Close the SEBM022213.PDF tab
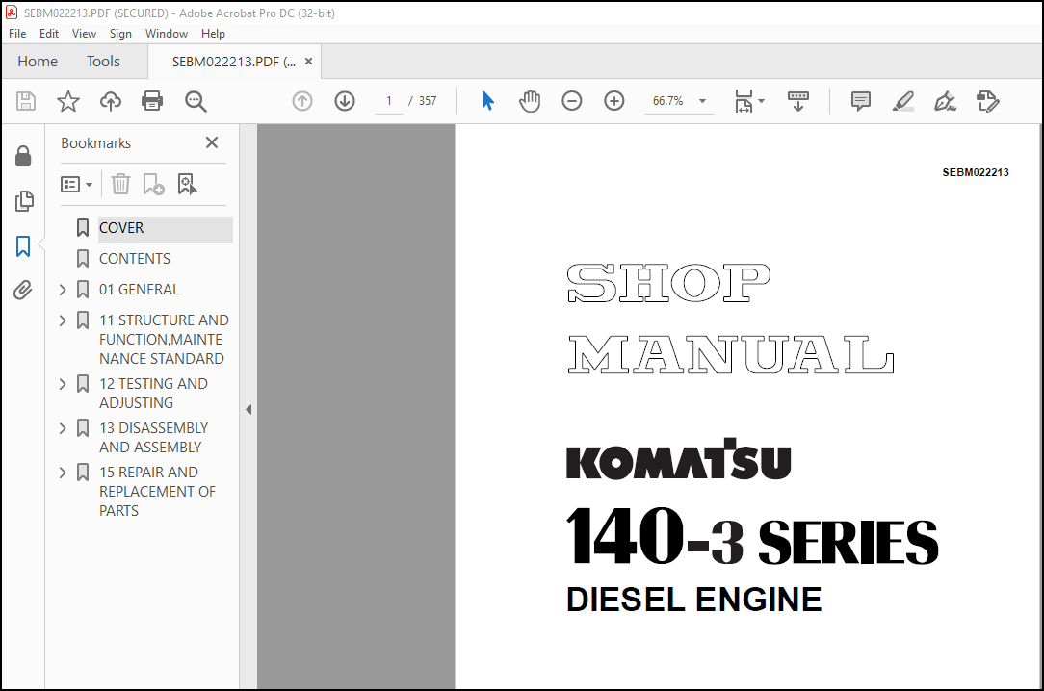 308,62
